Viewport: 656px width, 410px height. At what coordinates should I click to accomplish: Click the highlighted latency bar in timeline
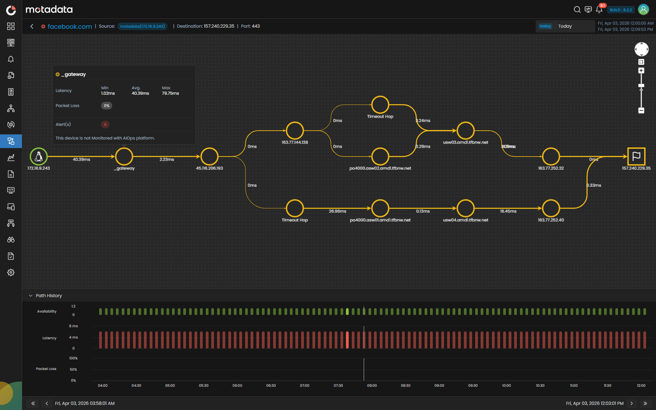coord(347,340)
